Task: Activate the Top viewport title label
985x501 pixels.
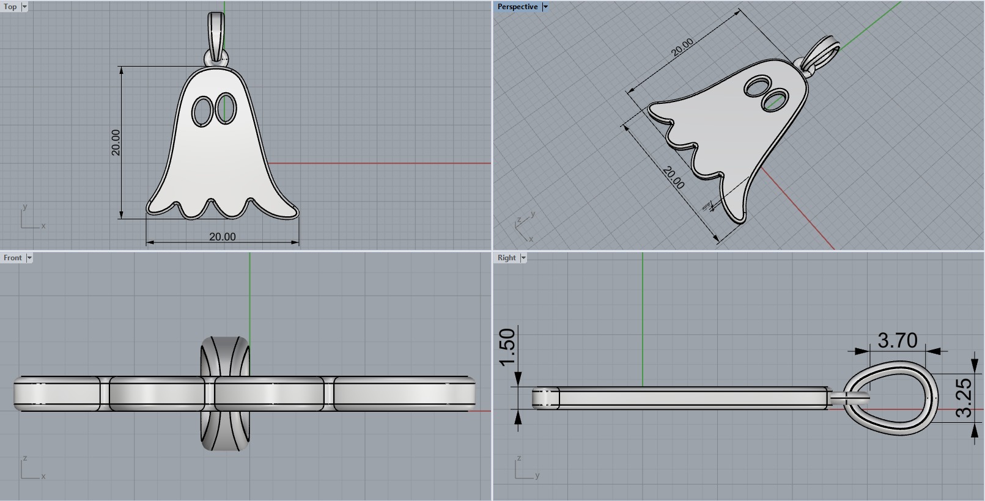Action: (10, 7)
